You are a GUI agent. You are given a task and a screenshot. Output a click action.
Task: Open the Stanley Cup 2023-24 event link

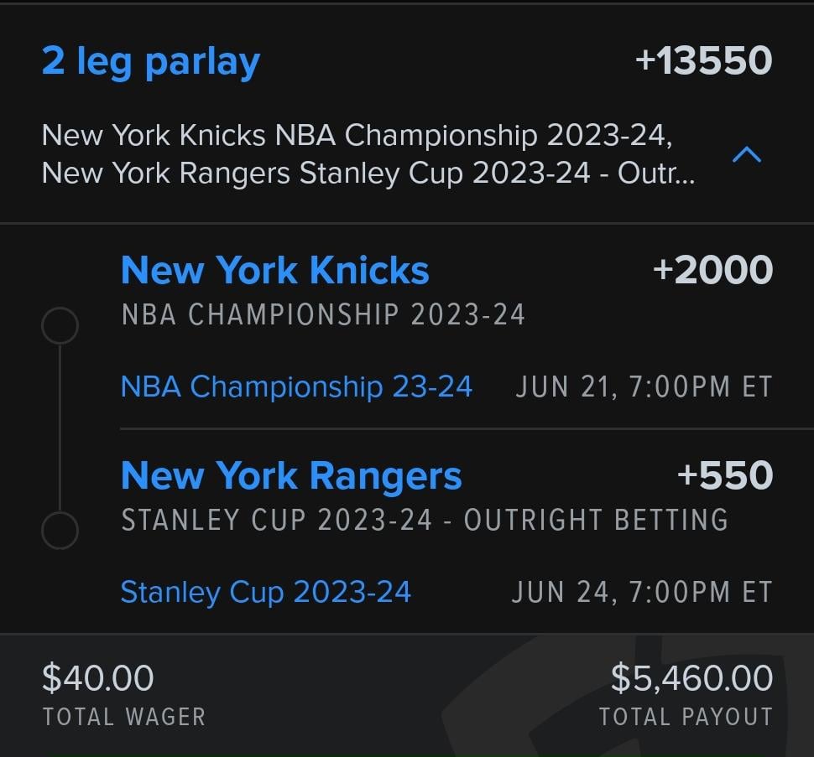pos(266,592)
